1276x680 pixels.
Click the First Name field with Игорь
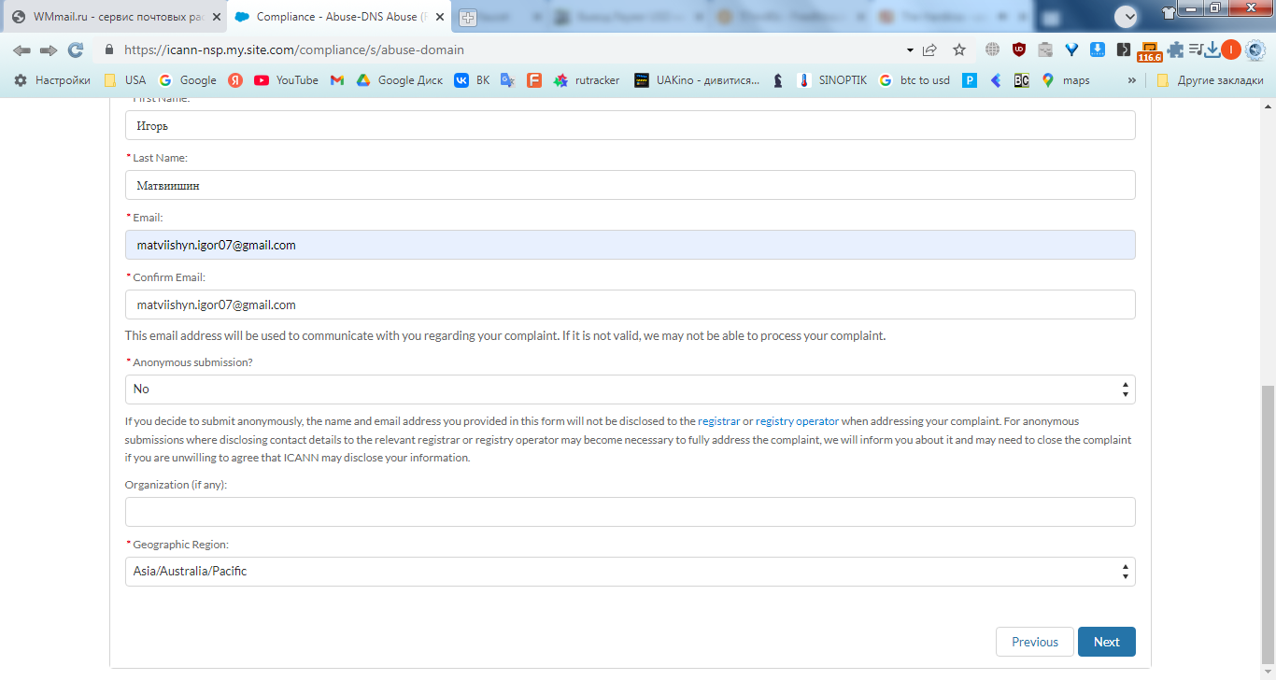631,125
